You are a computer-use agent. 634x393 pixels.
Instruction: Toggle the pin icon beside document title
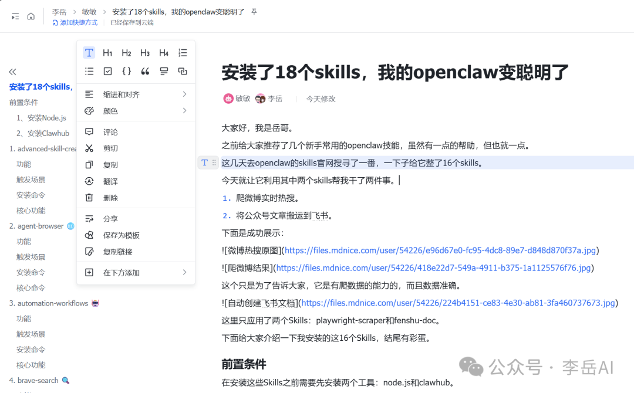(x=254, y=12)
